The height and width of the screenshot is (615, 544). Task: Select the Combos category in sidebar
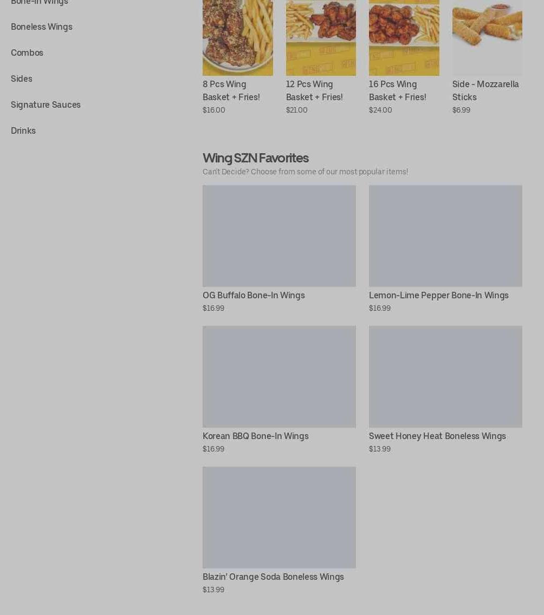27,53
